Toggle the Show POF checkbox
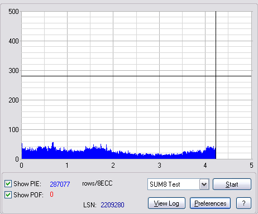 (x=8, y=195)
